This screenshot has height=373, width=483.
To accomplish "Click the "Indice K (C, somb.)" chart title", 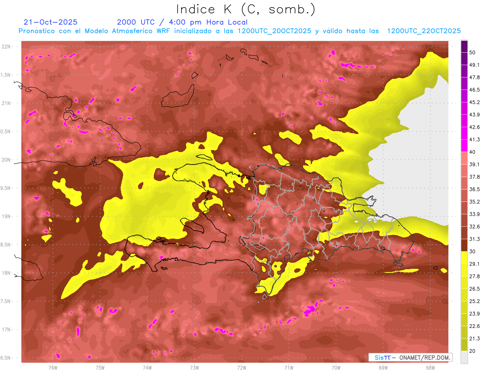I will click(246, 9).
